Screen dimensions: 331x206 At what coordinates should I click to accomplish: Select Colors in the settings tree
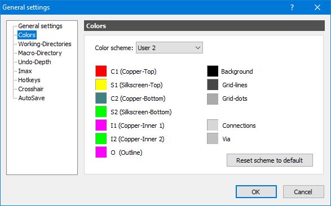[x=27, y=35]
